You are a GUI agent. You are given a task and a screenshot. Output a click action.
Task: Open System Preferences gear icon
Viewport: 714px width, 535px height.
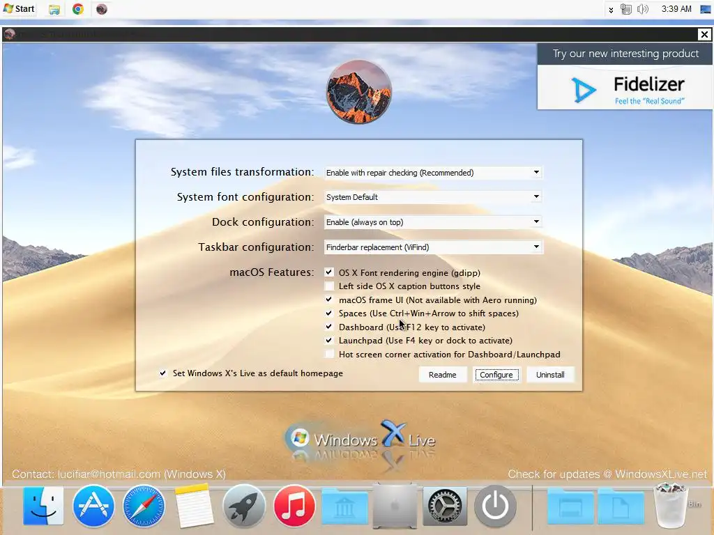click(445, 506)
